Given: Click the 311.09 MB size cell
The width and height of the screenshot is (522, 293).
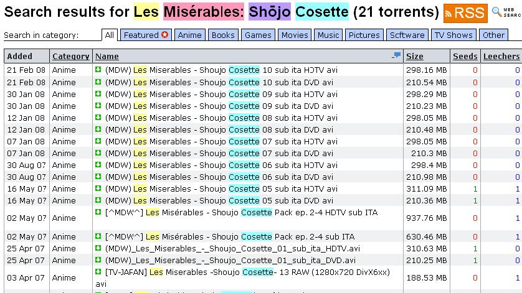Looking at the screenshot, I should click(x=427, y=188).
